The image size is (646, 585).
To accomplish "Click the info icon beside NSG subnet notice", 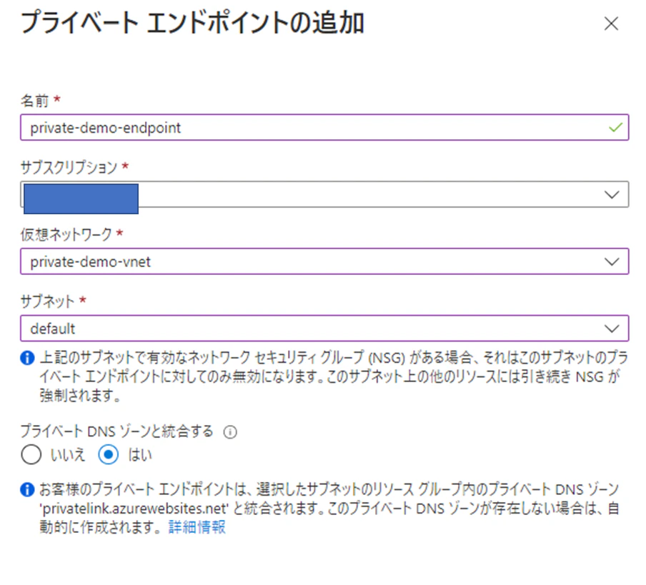I will click(x=27, y=358).
